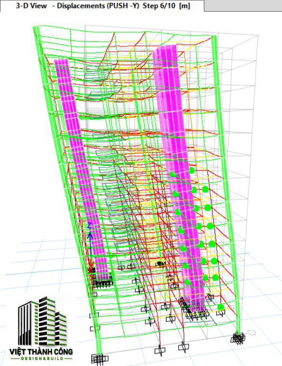Click the topmost green hinge dot
Viewport: 282px width, 366px height.
pos(191,170)
